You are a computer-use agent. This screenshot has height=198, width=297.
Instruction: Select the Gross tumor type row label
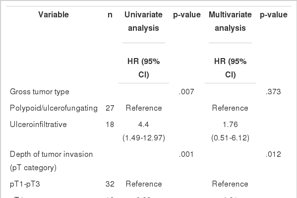(39, 92)
